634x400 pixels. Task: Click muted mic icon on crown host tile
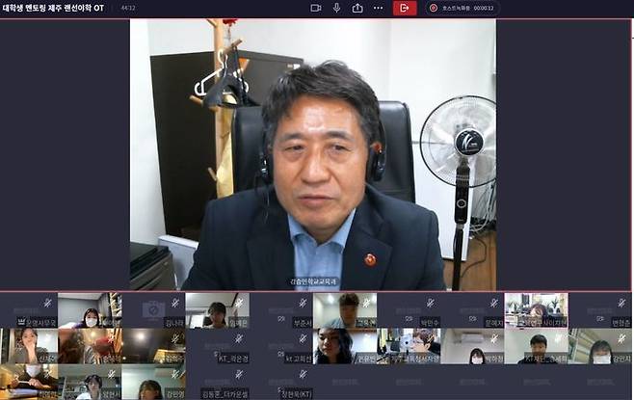click(48, 303)
